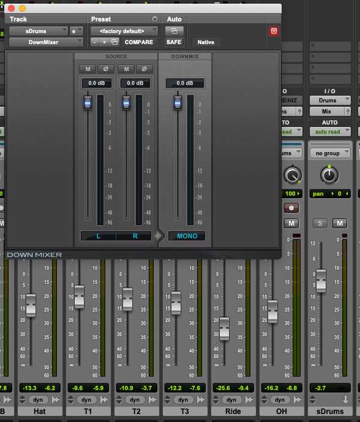Image resolution: width=360 pixels, height=422 pixels.
Task: Click the MONO downmix format label
Action: coord(187,236)
